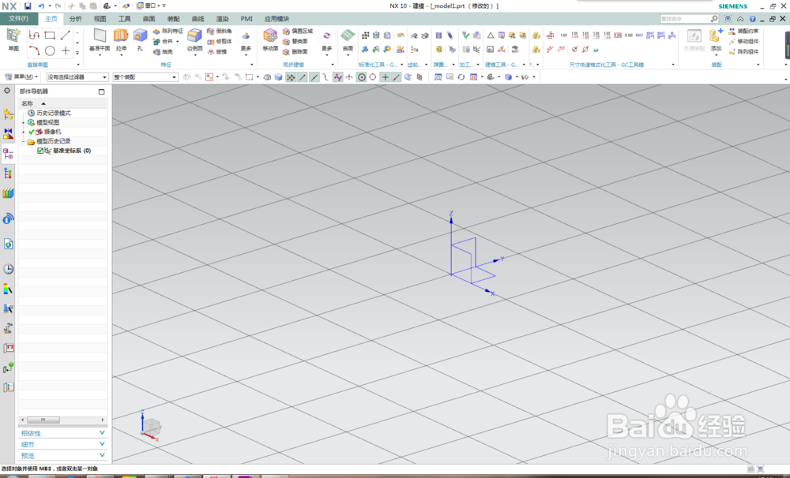Viewport: 790px width, 478px height.
Task: Toggle the snap End Point option
Action: [303, 77]
